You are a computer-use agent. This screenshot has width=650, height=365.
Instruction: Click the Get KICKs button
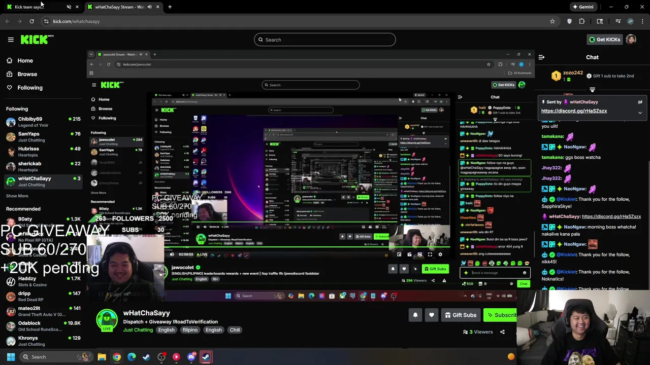tap(604, 40)
